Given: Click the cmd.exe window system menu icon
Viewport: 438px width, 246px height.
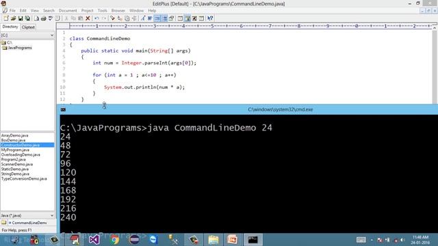Looking at the screenshot, I should pos(63,110).
